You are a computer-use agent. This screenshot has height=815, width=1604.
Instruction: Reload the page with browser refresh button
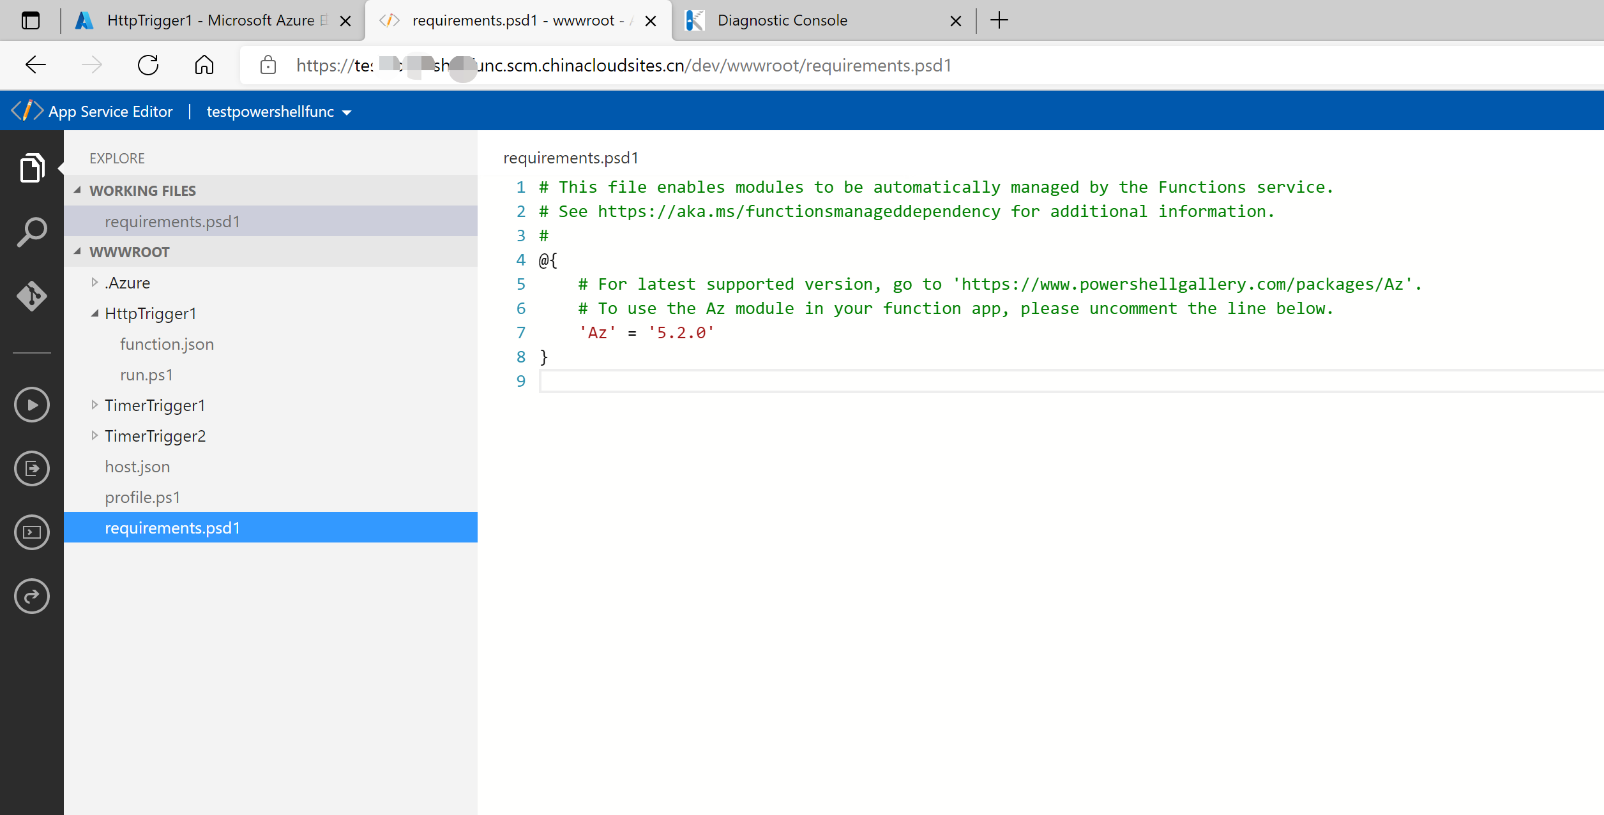tap(148, 65)
